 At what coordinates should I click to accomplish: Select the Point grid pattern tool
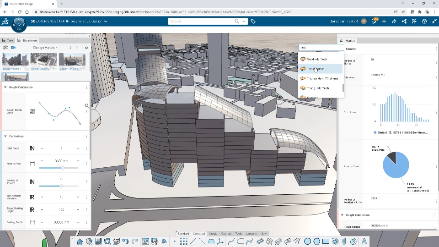click(x=184, y=242)
